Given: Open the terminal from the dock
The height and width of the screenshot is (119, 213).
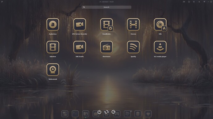Looking at the screenshot, I should click(75, 114).
